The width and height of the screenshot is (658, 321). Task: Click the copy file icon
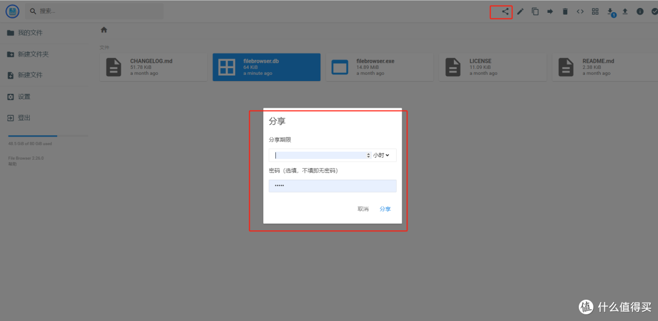(x=535, y=12)
